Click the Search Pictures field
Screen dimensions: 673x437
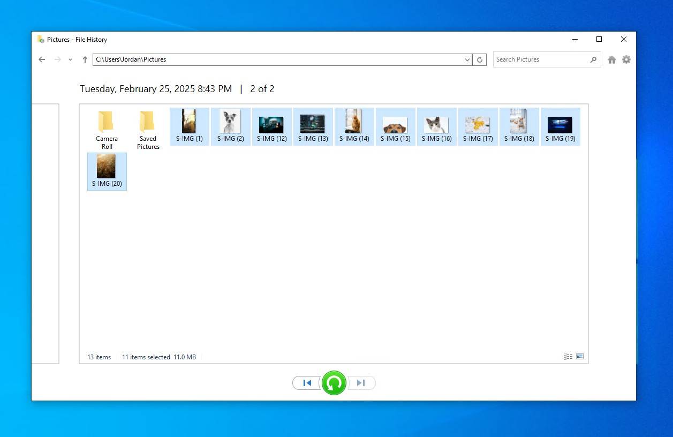click(x=541, y=59)
